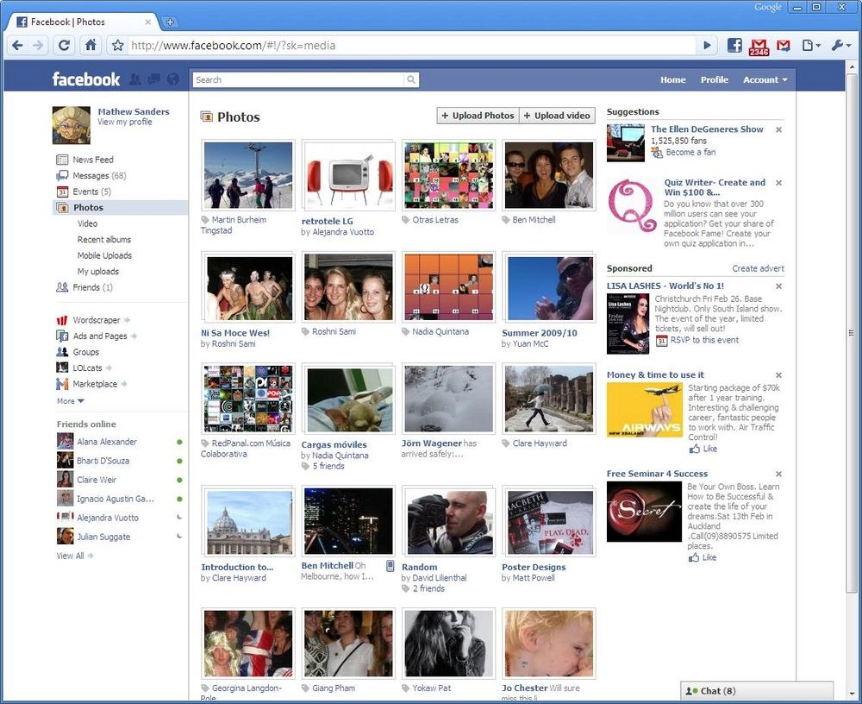
Task: Open the notifications globe icon
Action: [x=173, y=79]
